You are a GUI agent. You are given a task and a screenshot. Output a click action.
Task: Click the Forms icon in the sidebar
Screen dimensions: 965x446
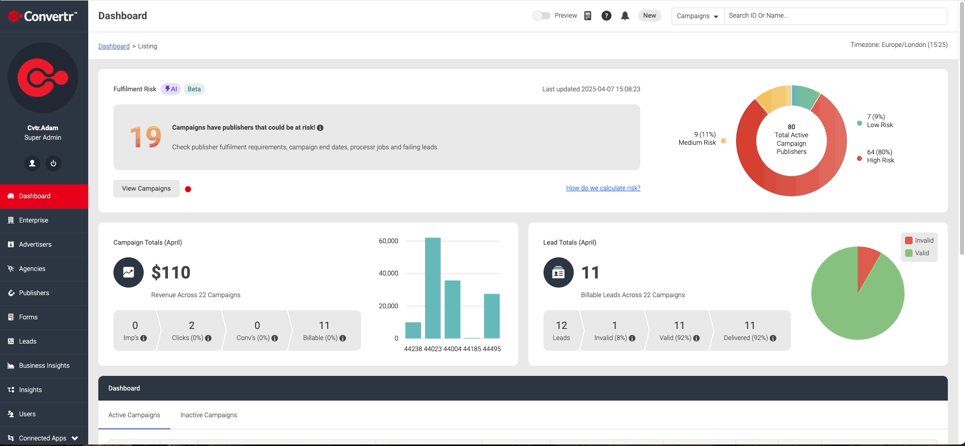[11, 317]
